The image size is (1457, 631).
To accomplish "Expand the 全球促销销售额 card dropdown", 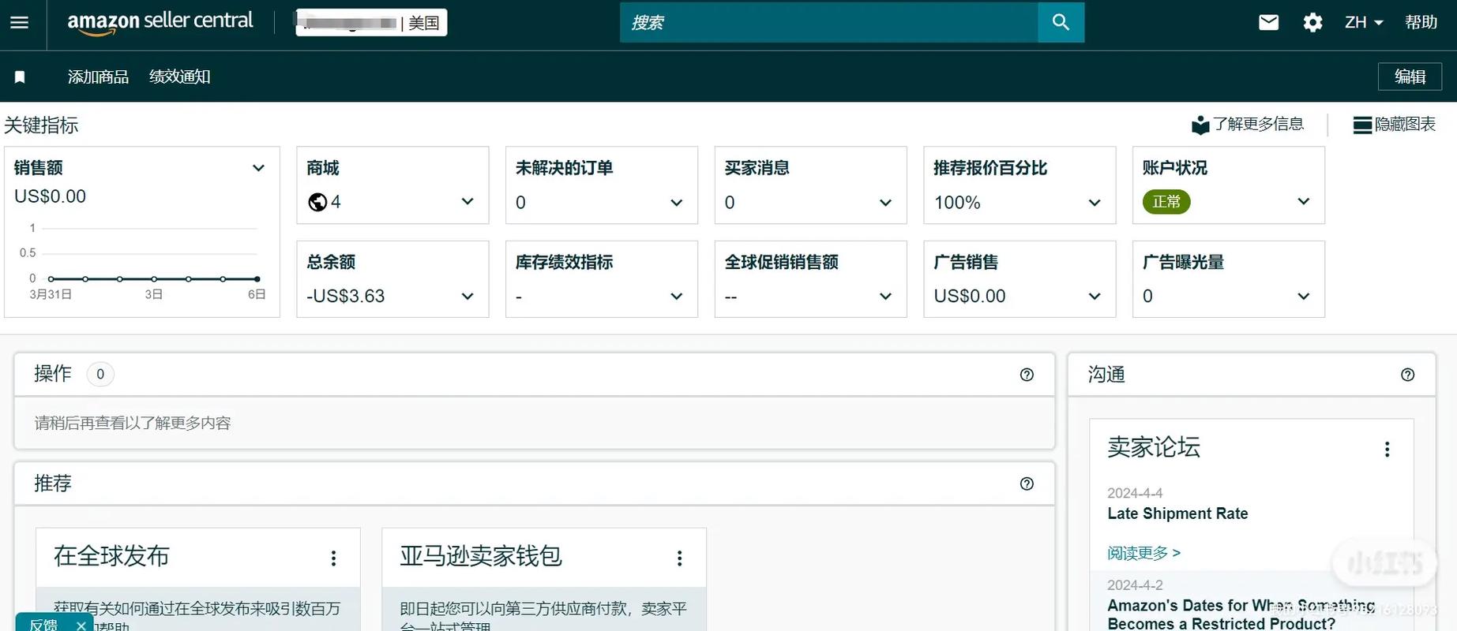I will tap(885, 297).
